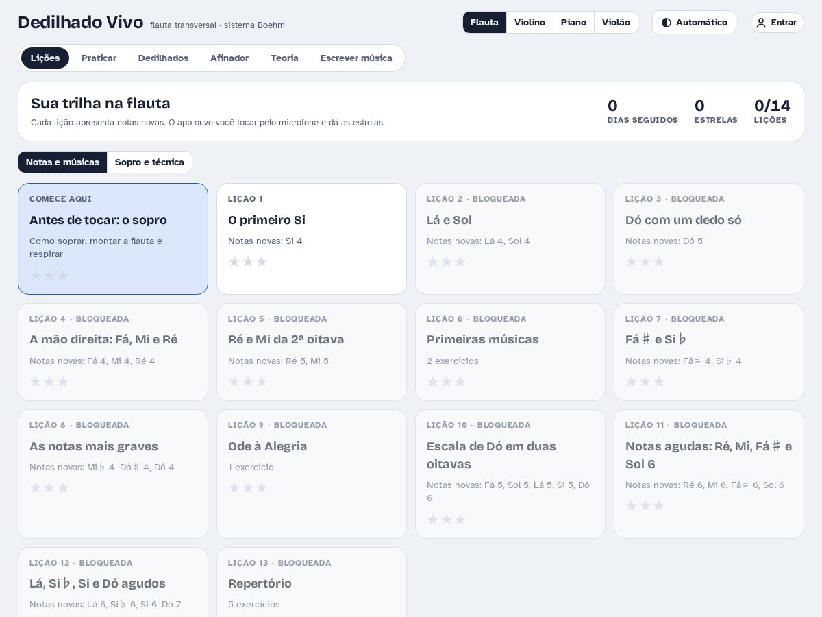Click the locked Lá e Sol lesson card
This screenshot has height=617, width=822.
pyautogui.click(x=510, y=239)
